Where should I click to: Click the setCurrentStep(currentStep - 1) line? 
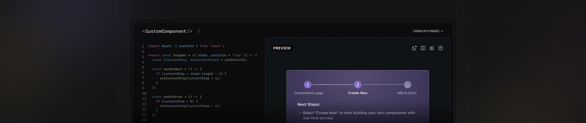(190, 106)
